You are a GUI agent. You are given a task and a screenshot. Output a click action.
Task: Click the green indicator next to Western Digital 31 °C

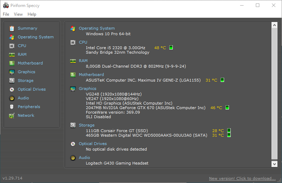(x=229, y=135)
